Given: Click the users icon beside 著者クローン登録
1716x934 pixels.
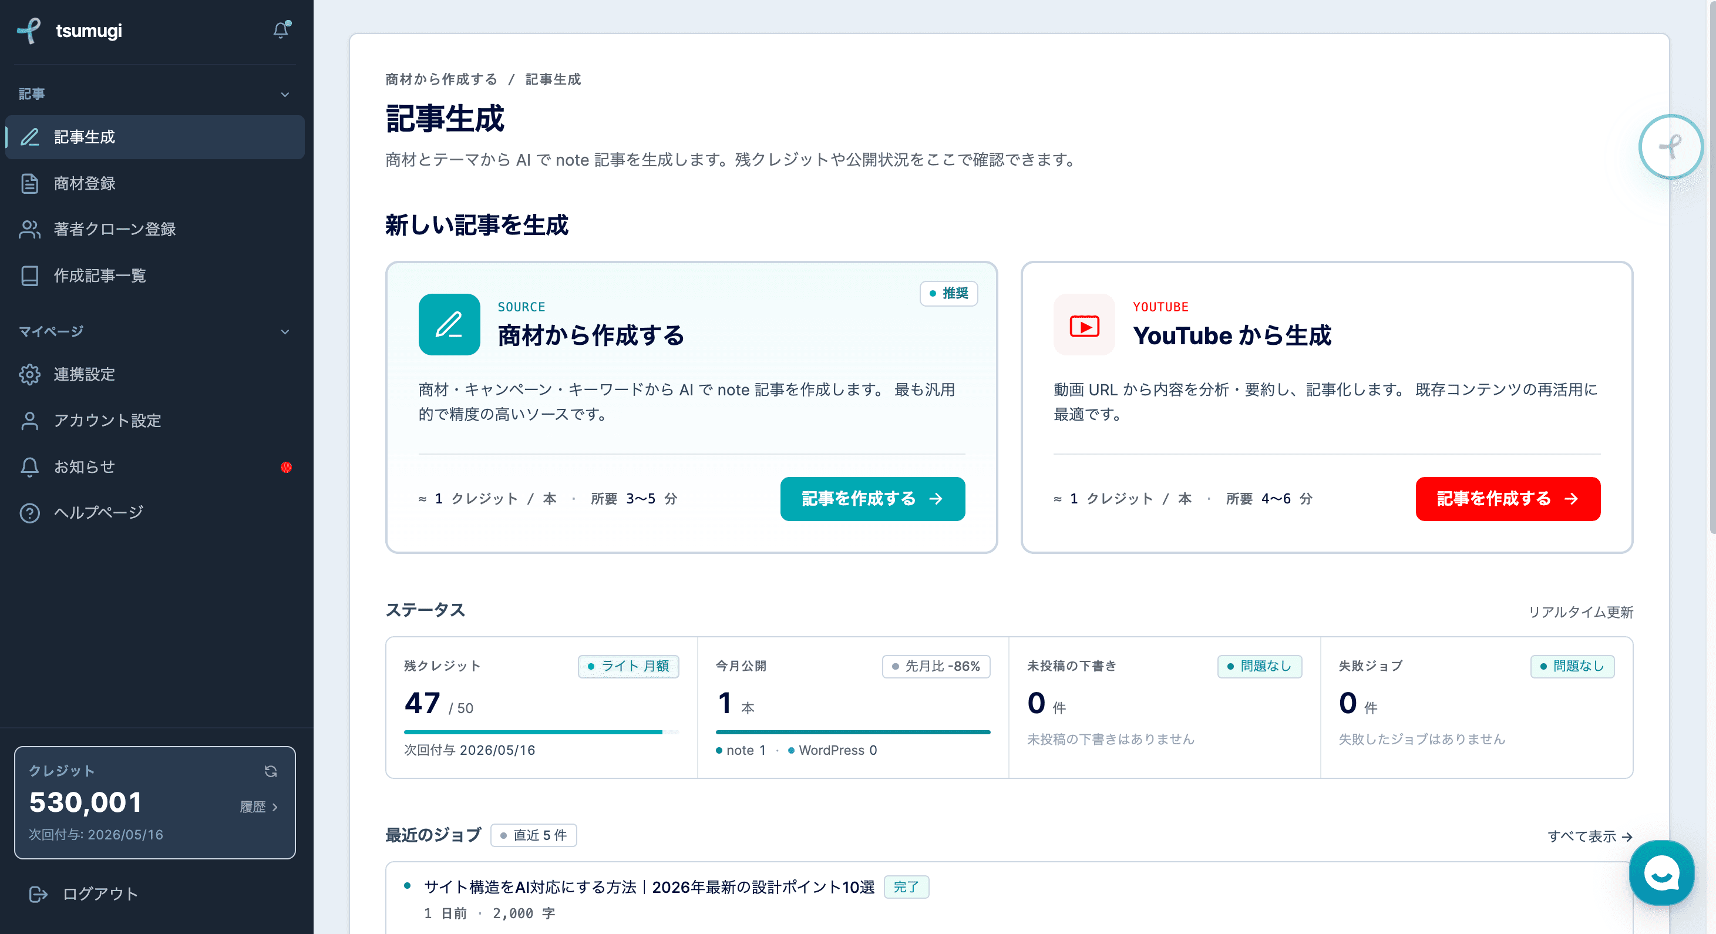Looking at the screenshot, I should pos(30,229).
